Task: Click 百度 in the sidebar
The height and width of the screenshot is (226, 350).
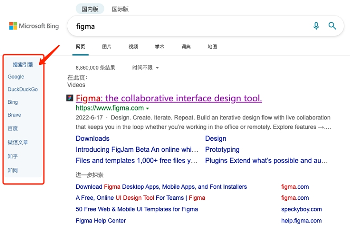Action: (x=13, y=128)
